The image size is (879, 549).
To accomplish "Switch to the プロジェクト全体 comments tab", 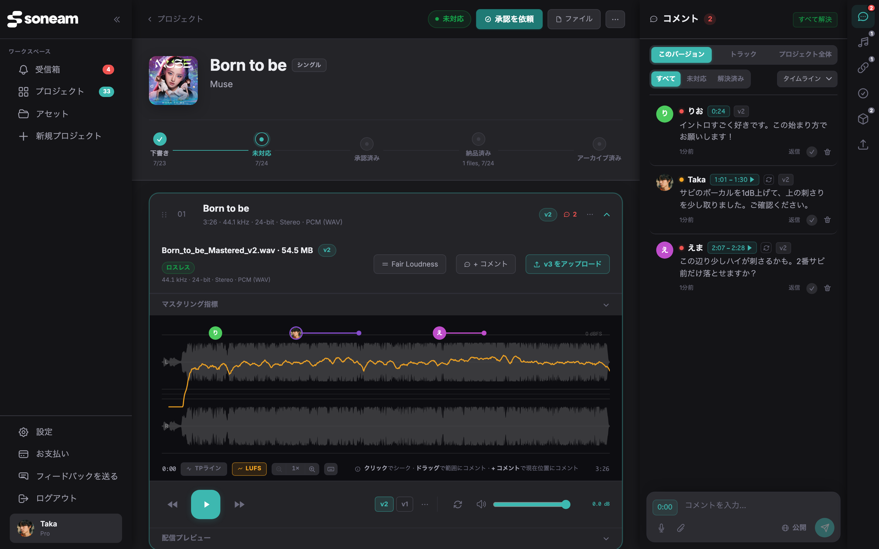I will 805,55.
